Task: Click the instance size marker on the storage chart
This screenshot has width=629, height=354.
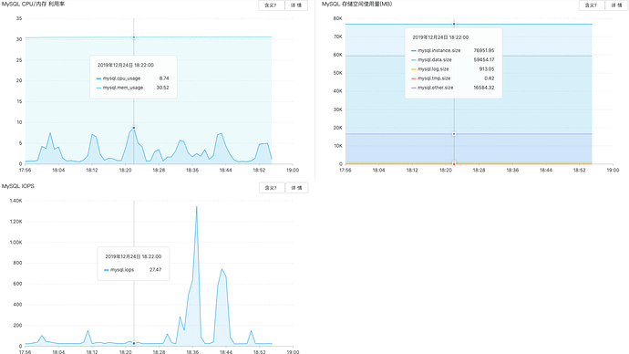Action: coord(454,24)
